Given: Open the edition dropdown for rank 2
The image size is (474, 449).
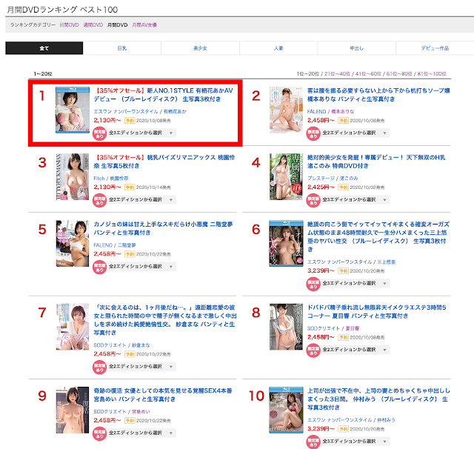Looking at the screenshot, I should (x=355, y=133).
